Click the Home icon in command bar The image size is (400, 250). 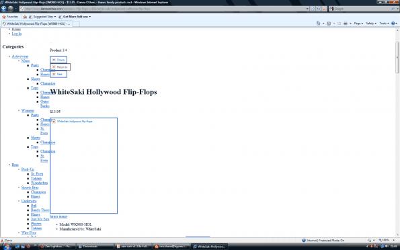[x=318, y=24]
